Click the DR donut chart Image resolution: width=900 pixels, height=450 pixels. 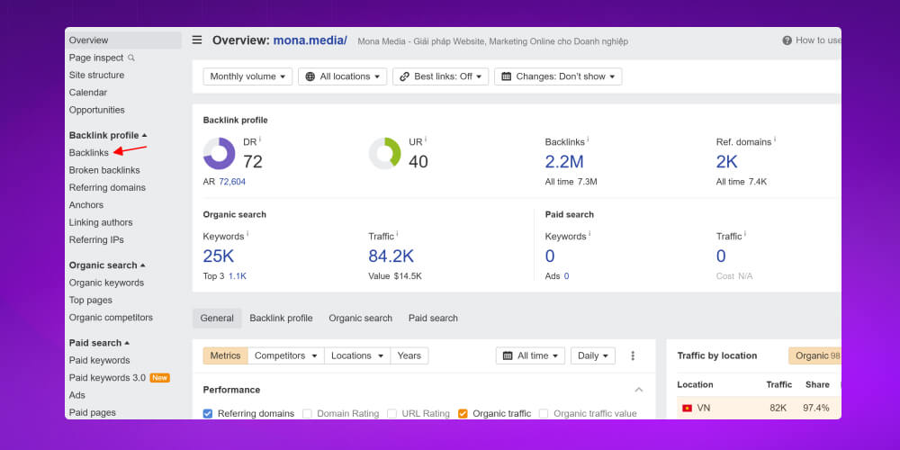pos(220,154)
